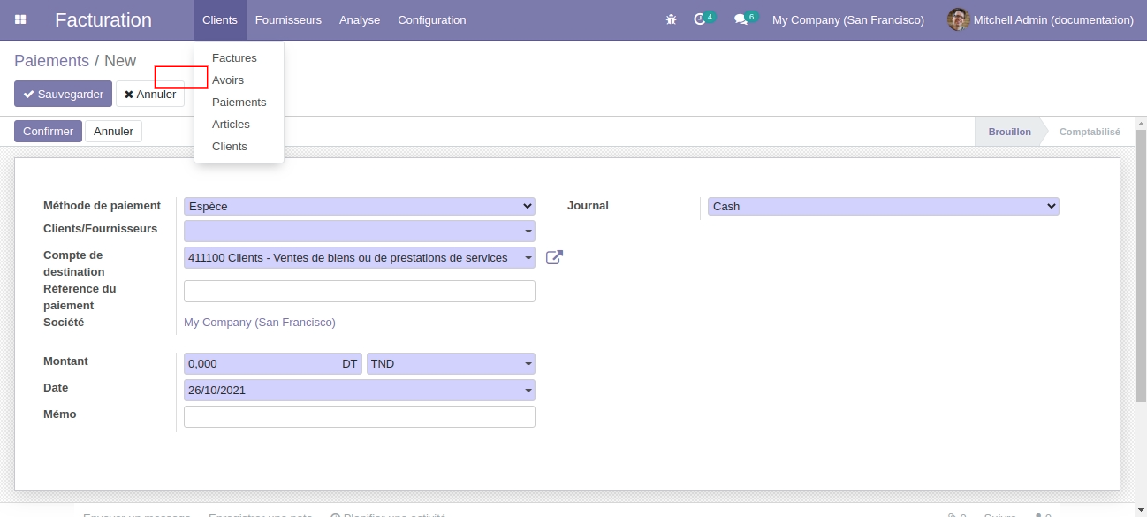Screen dimensions: 1147x517
Task: Go back via Paiements breadcrumb link
Action: click(51, 61)
